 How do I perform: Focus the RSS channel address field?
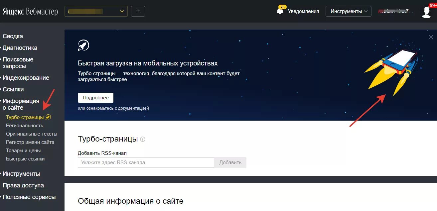pyautogui.click(x=146, y=162)
